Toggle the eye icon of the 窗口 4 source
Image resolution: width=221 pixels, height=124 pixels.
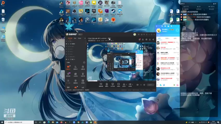click(67, 59)
